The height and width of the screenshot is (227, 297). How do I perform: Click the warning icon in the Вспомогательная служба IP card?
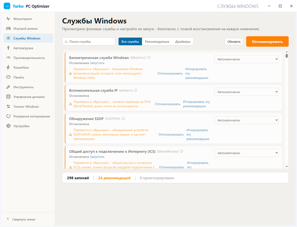tap(70, 104)
